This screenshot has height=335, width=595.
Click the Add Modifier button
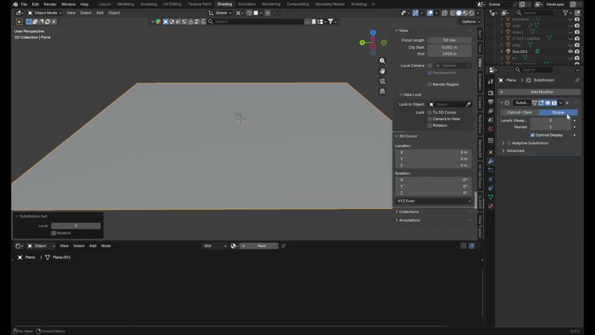click(538, 92)
